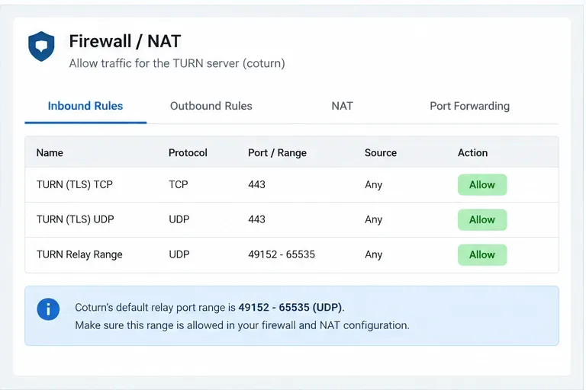Image resolution: width=586 pixels, height=390 pixels.
Task: Click port 443 in TURN (TLS) UDP row
Action: 256,219
